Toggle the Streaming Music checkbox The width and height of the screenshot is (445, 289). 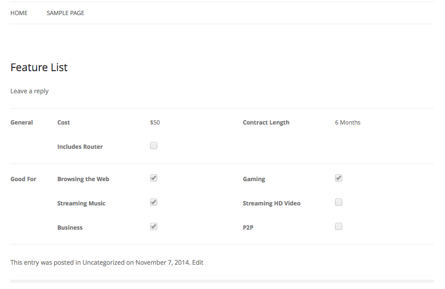(154, 202)
